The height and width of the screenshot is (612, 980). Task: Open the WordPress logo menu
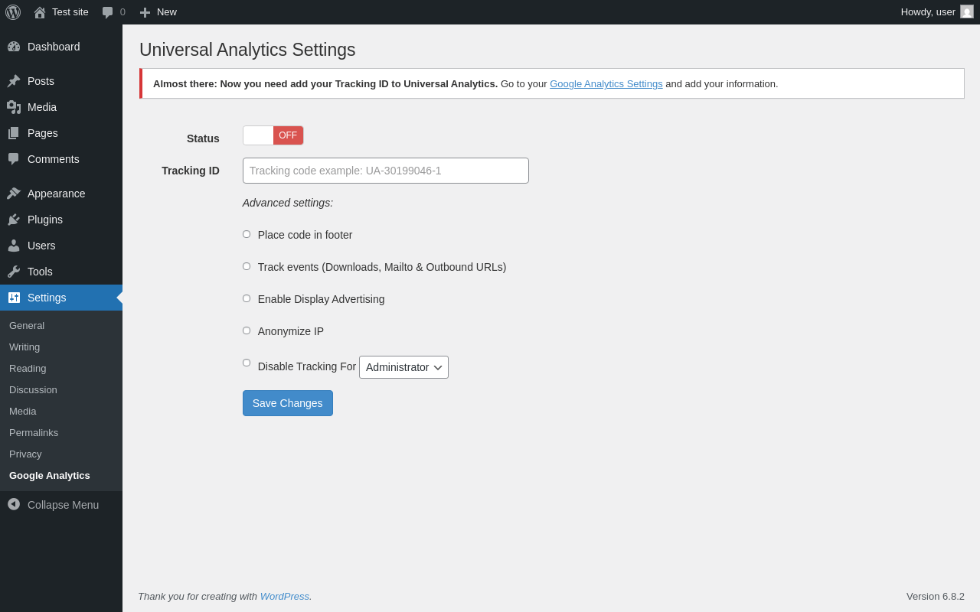coord(13,12)
